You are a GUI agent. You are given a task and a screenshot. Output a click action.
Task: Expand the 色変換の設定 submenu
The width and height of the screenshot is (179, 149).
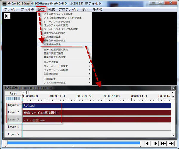click(65, 74)
